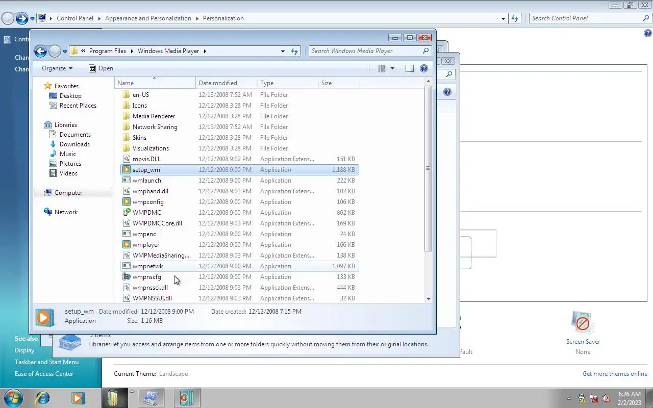Open Taskbar and Start Menu link
Viewport: 653px width, 408px height.
(x=46, y=362)
